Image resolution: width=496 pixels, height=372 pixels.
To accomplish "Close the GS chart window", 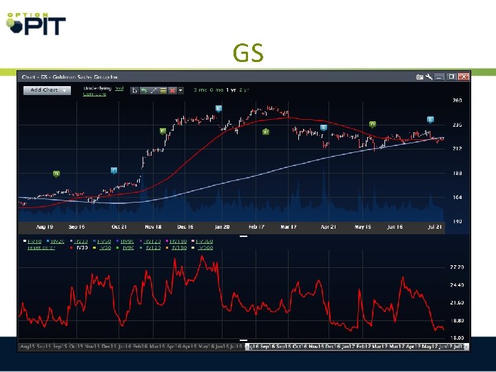I will [x=464, y=77].
